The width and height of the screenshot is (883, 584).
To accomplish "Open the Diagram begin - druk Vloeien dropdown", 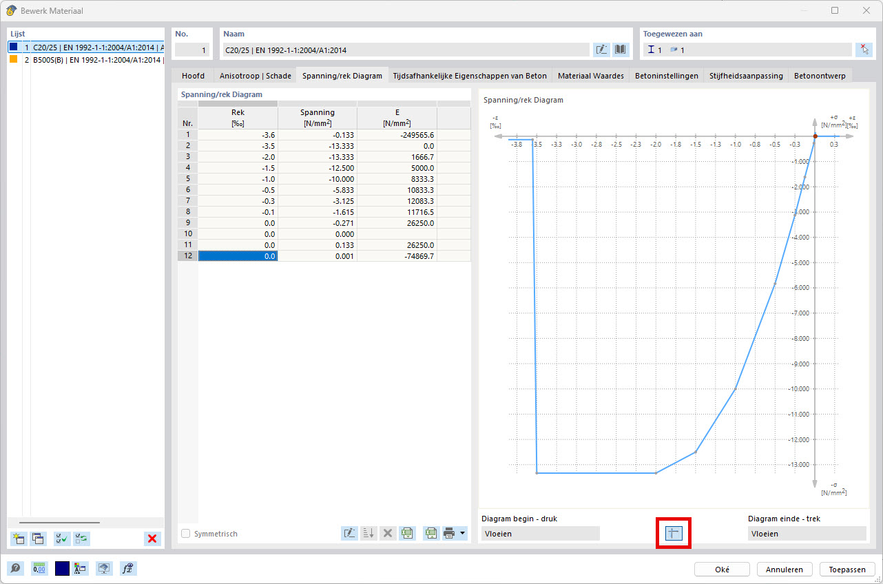I will (540, 533).
